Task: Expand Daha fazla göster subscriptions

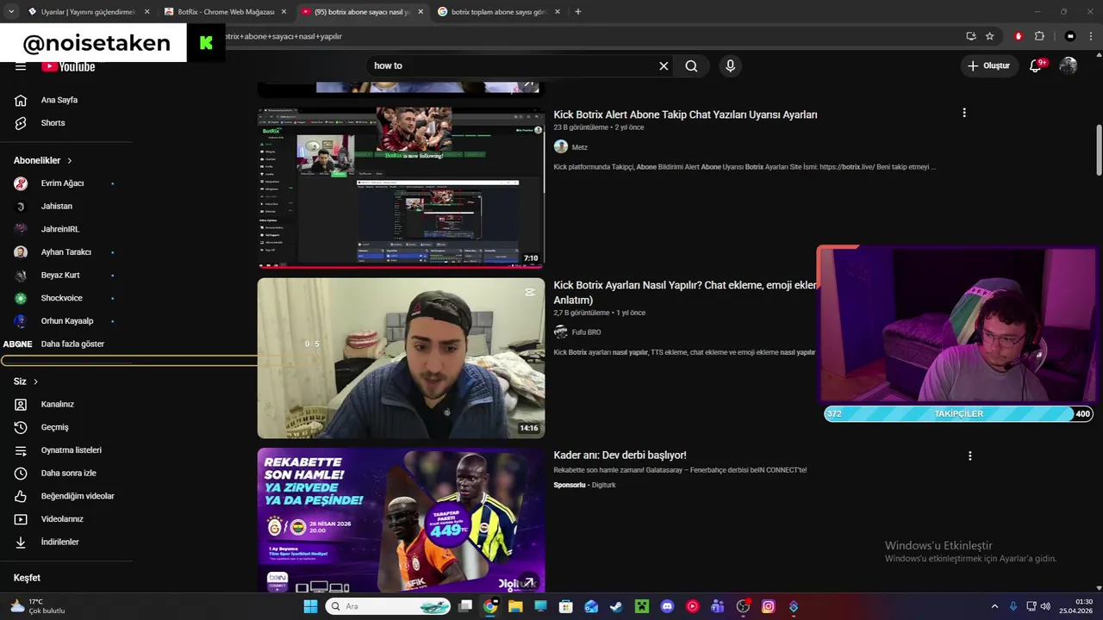Action: coord(72,344)
